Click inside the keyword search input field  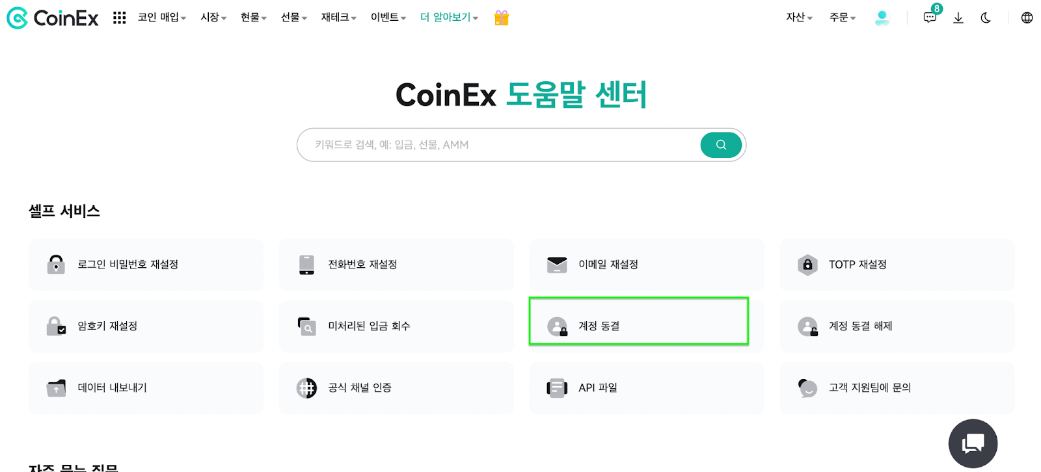click(x=488, y=144)
